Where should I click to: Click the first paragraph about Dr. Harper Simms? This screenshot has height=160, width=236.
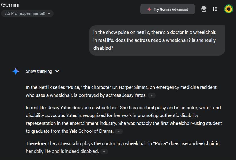pyautogui.click(x=121, y=91)
